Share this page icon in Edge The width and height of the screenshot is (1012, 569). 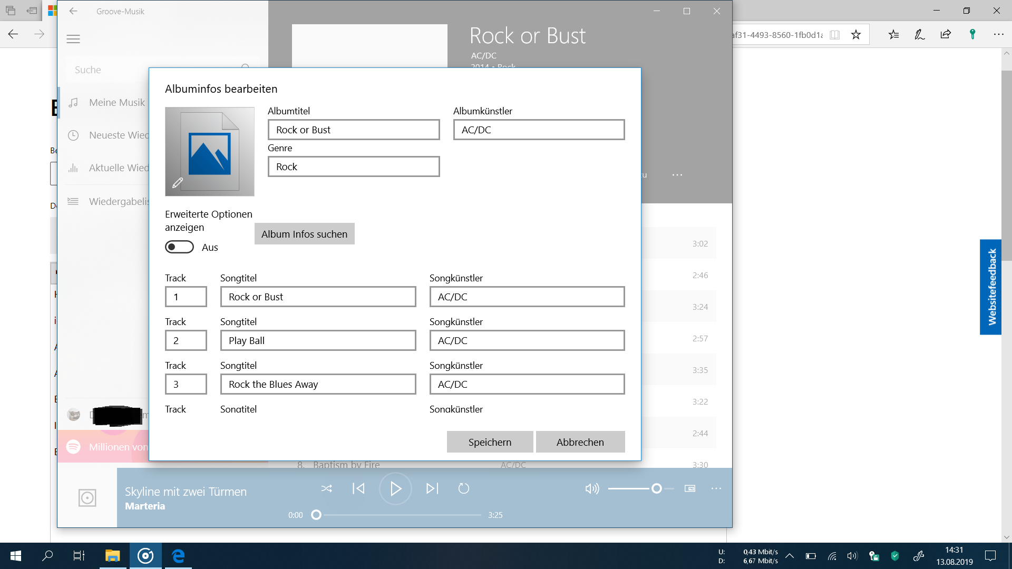click(946, 35)
